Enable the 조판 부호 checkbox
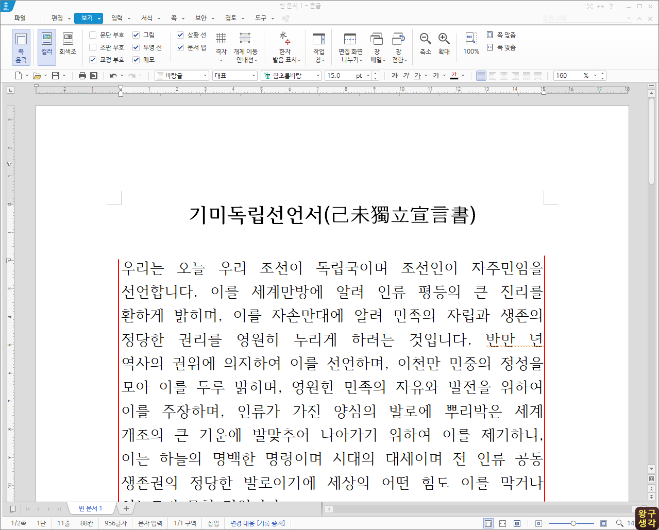The image size is (659, 530). pos(93,47)
